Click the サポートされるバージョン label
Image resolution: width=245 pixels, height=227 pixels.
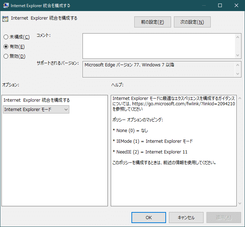point(57,63)
